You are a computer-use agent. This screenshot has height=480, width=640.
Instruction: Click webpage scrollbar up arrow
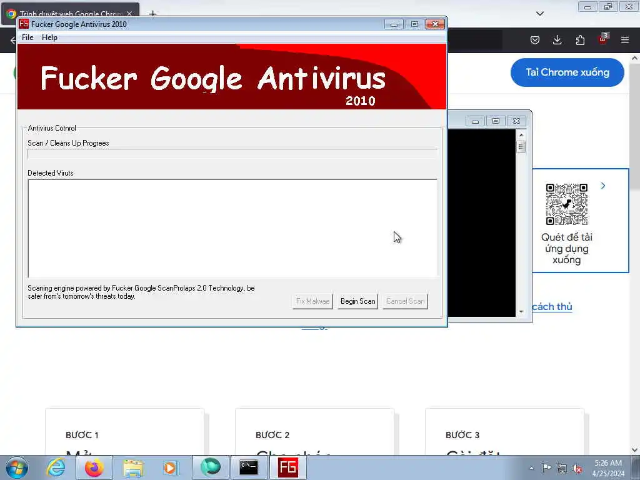[635, 58]
